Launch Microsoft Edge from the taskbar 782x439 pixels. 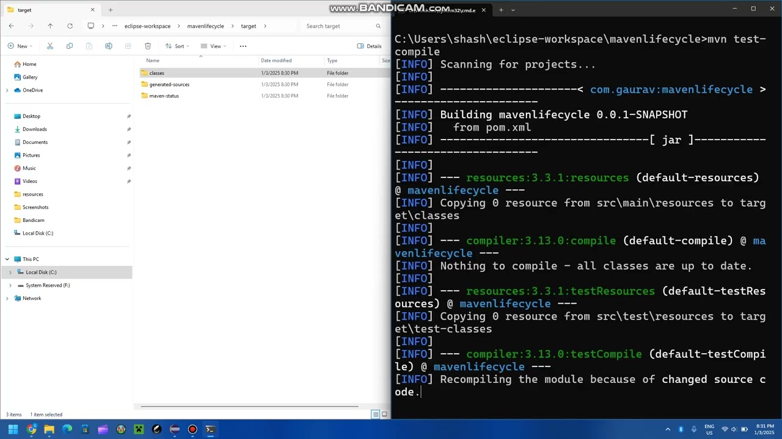(67, 429)
